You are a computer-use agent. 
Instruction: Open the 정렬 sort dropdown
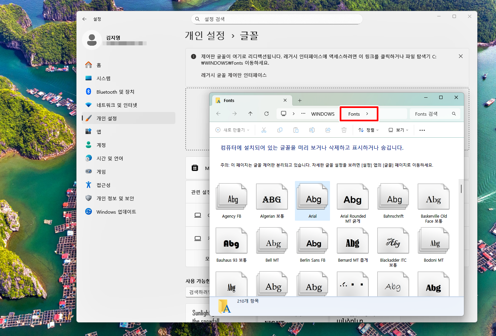pos(368,130)
